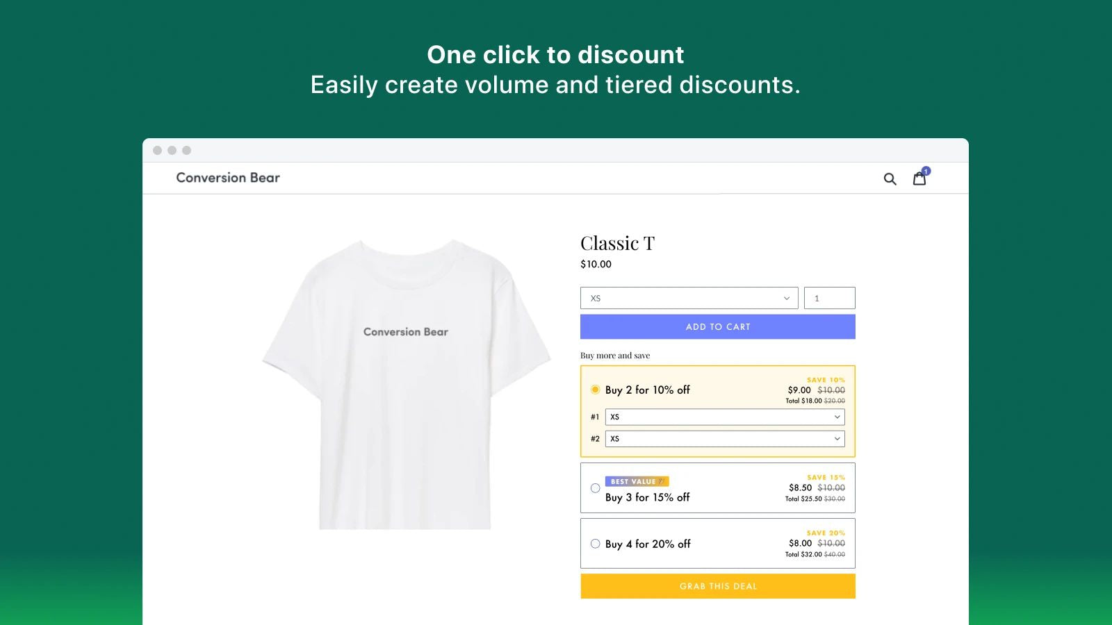Select the Buy 3 for 15% off option
Image resolution: width=1112 pixels, height=625 pixels.
click(x=596, y=488)
